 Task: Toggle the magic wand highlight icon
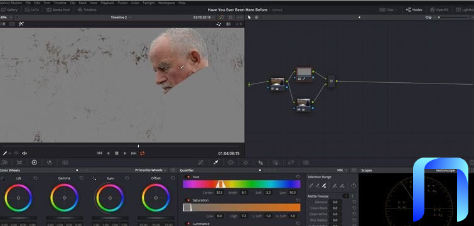21,24
